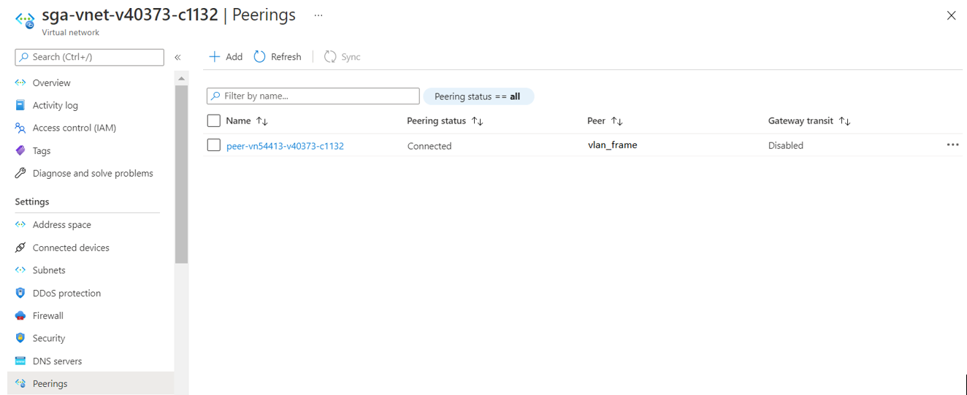Open the Subnets menu item
This screenshot has height=395, width=967.
pos(49,270)
